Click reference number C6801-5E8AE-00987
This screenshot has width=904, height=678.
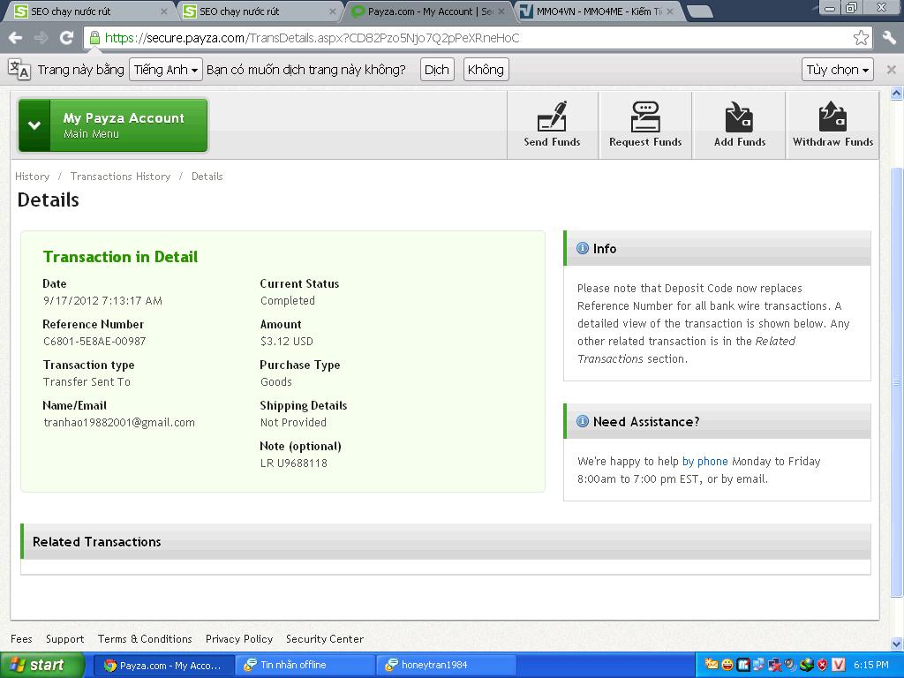point(94,342)
